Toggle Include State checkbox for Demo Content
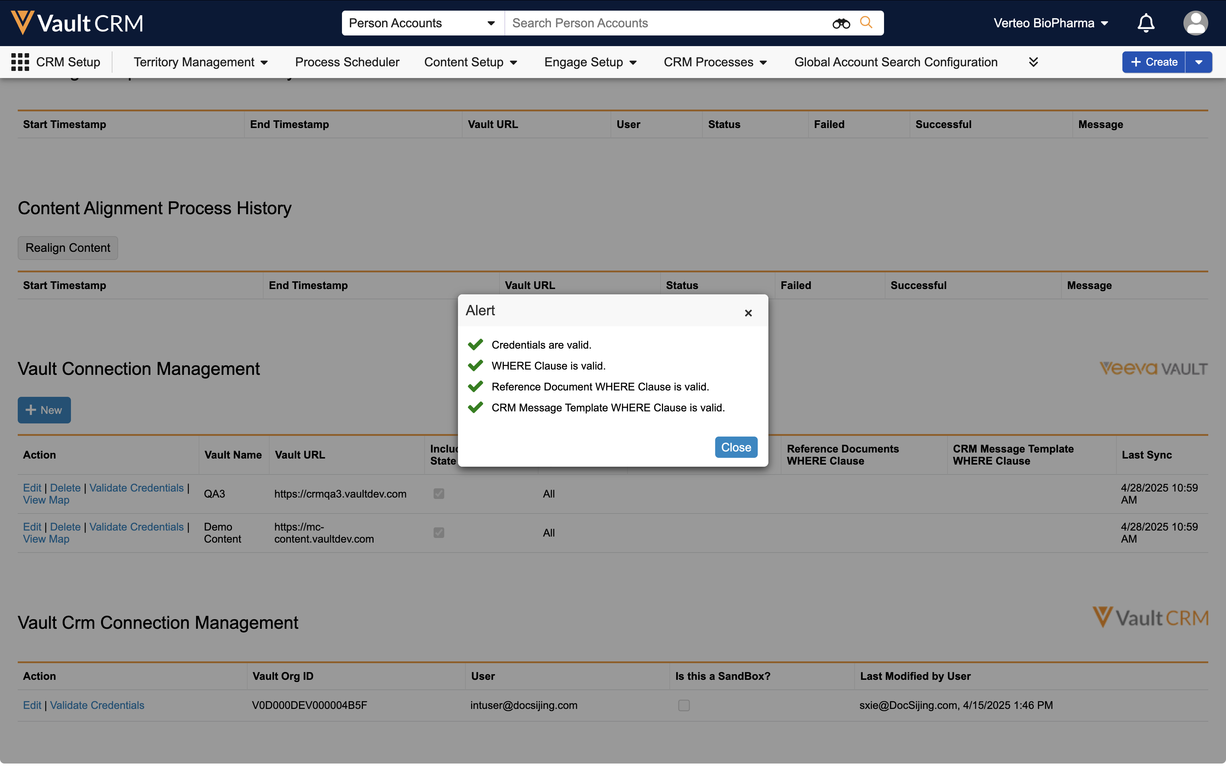 coord(439,532)
